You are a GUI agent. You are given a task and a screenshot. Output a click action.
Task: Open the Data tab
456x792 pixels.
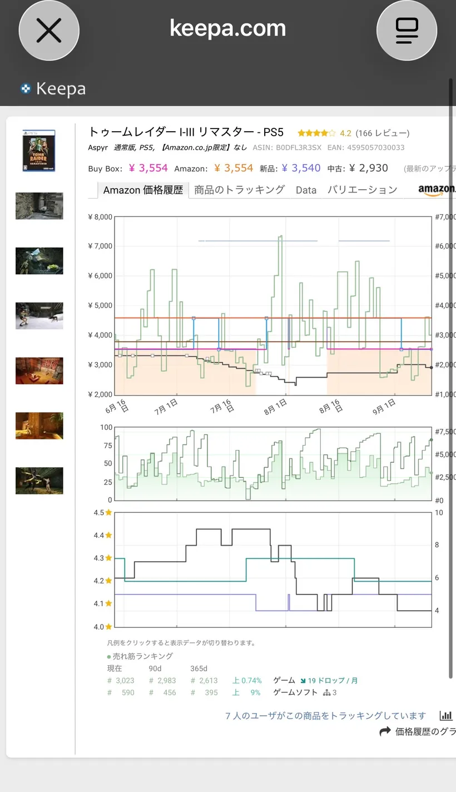pyautogui.click(x=306, y=190)
